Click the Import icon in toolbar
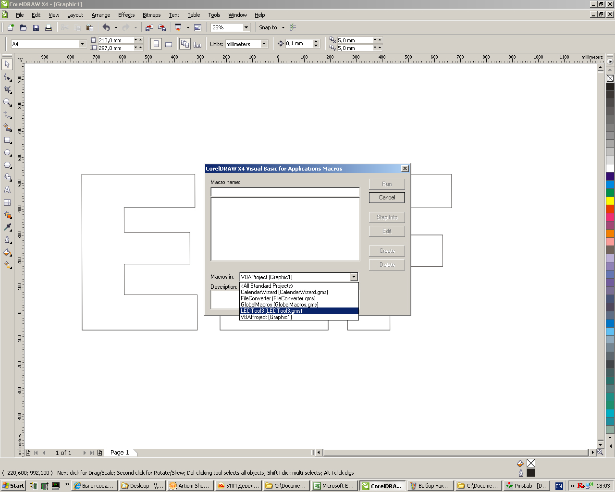Image resolution: width=615 pixels, height=492 pixels. (149, 27)
